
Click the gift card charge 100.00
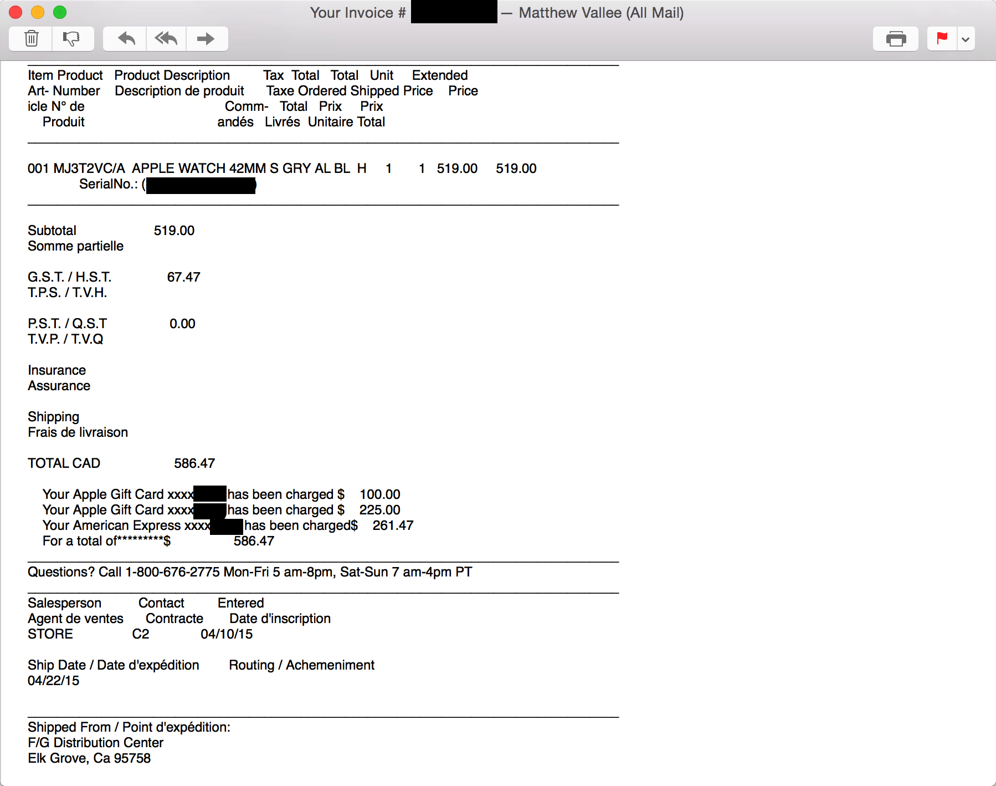[380, 494]
